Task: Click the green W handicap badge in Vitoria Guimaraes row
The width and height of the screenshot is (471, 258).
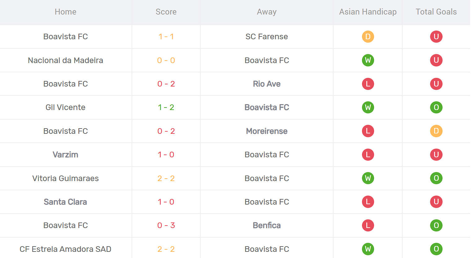Action: [x=368, y=178]
